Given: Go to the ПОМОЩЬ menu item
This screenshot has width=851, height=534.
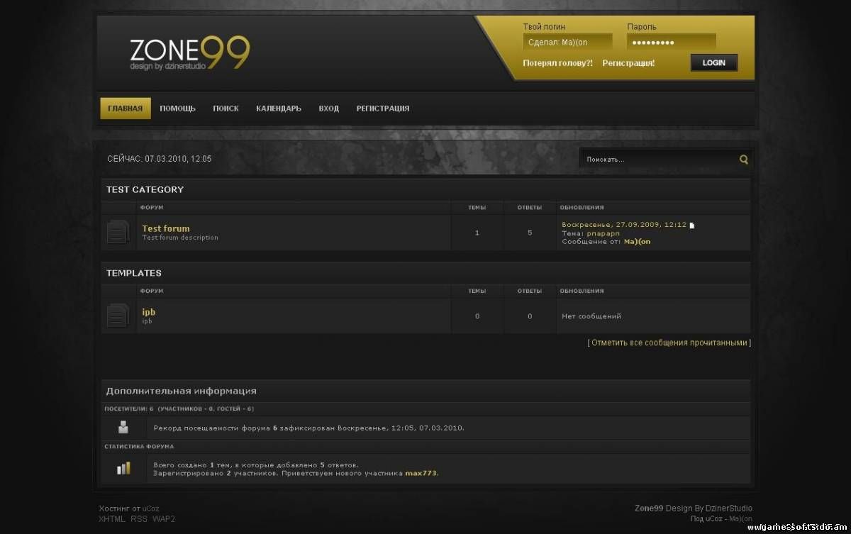Looking at the screenshot, I should (177, 109).
